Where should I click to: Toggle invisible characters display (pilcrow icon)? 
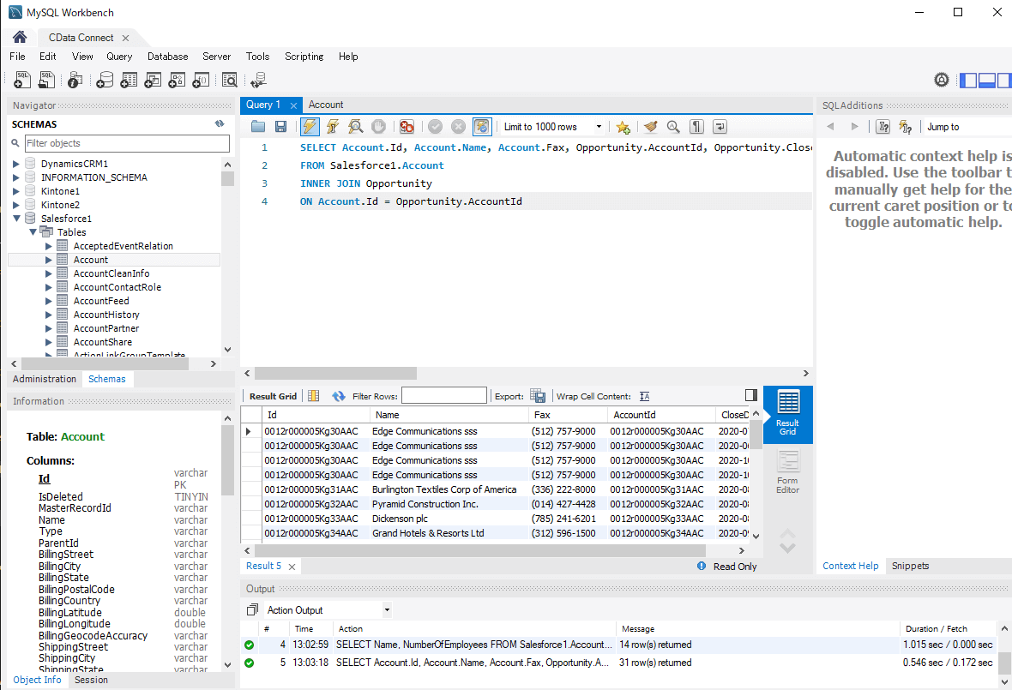click(x=696, y=127)
